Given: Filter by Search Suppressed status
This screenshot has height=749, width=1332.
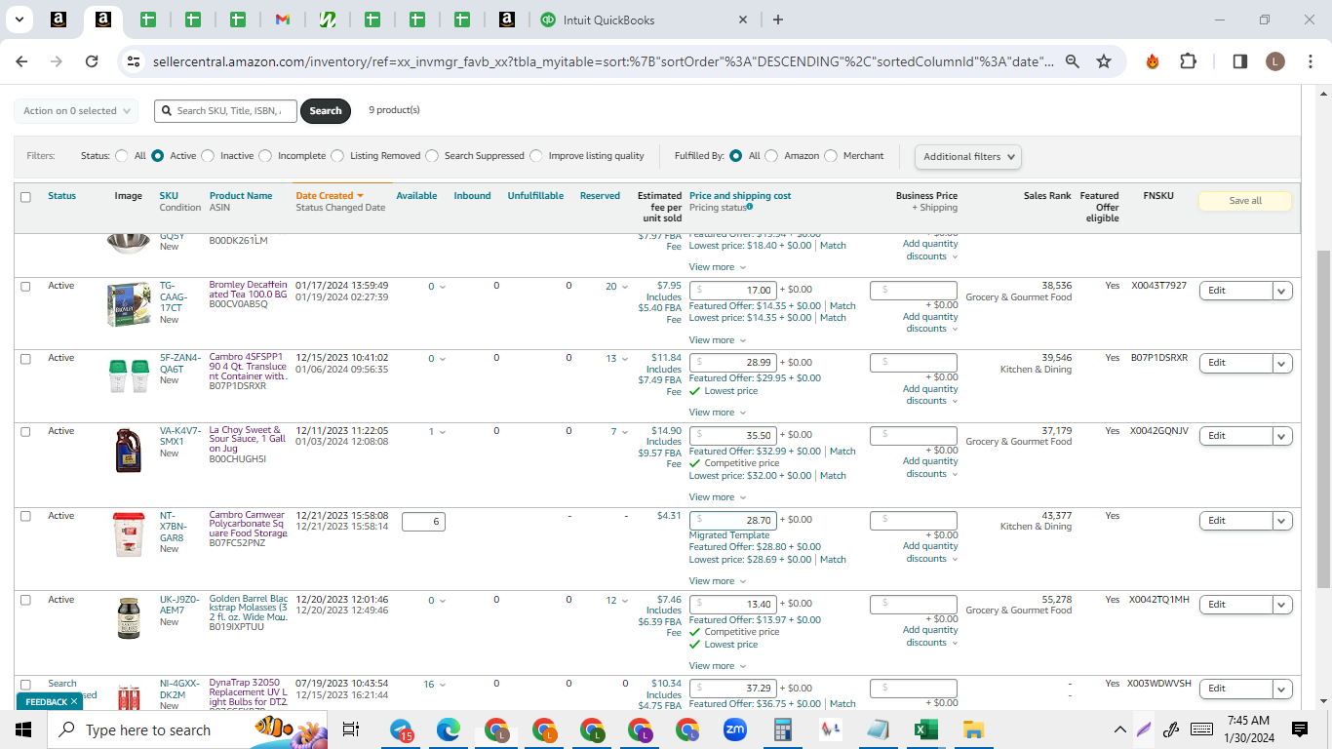Looking at the screenshot, I should coord(432,156).
